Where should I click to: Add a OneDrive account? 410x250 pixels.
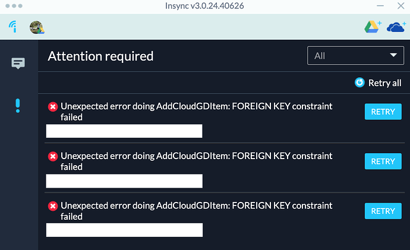[396, 27]
